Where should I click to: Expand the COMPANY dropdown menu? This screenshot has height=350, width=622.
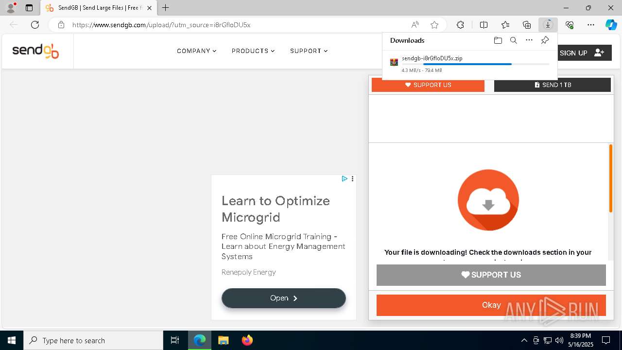point(196,51)
